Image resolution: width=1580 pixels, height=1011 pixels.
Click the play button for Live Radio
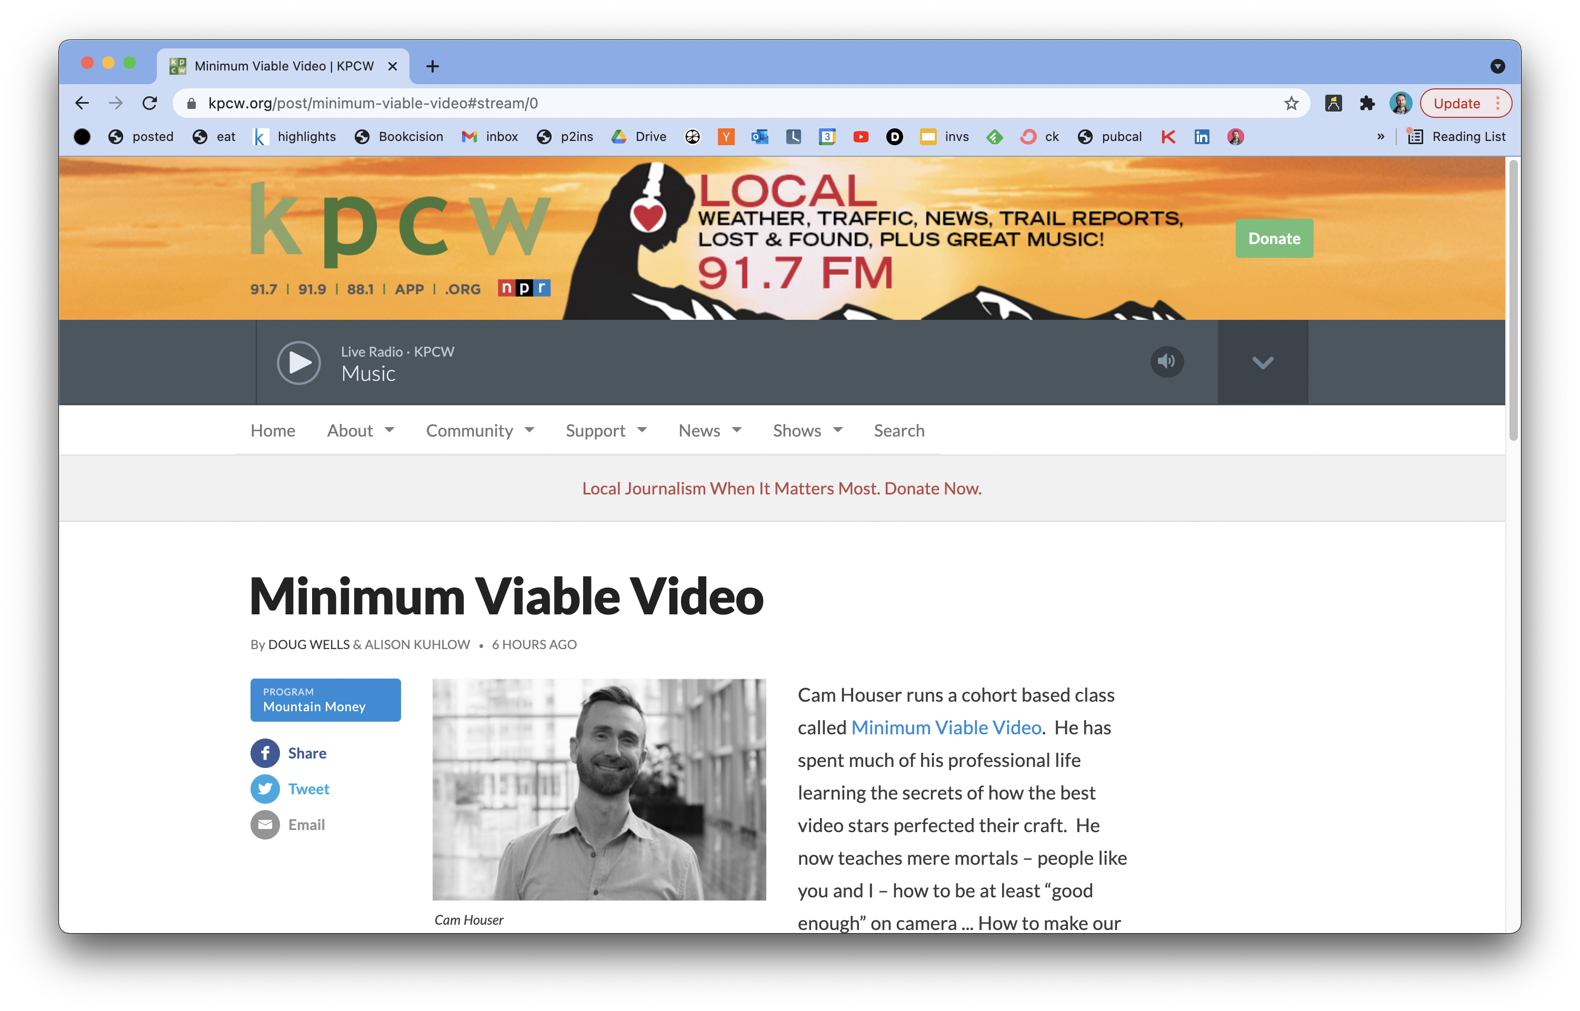[298, 361]
